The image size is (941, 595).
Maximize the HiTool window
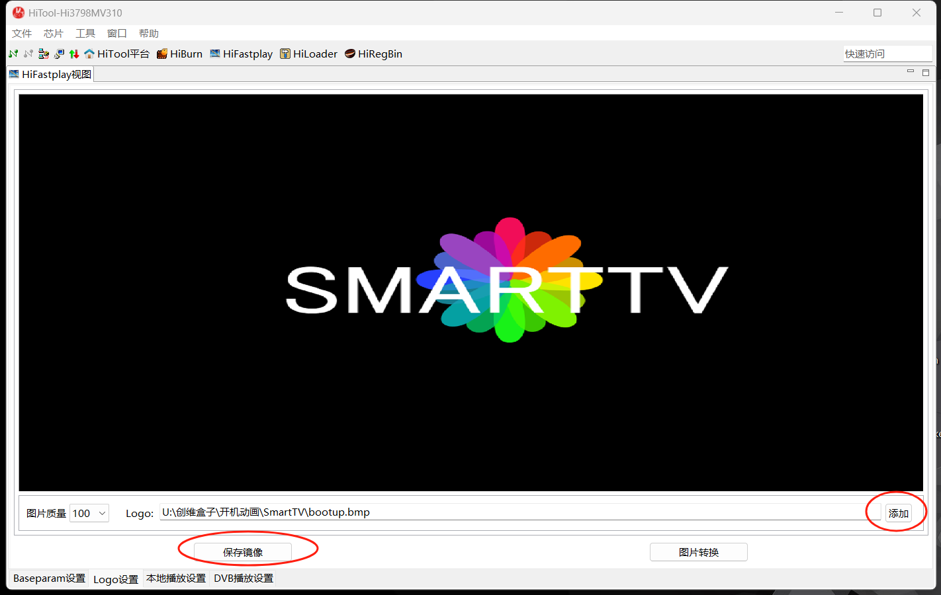(877, 13)
